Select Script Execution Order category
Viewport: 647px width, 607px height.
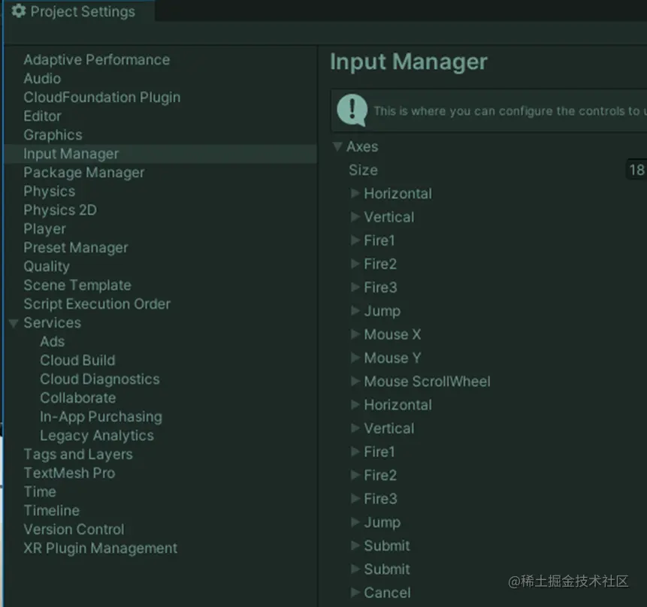click(97, 304)
